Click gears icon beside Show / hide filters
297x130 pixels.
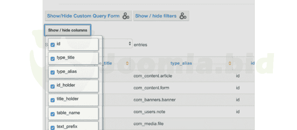[183, 16]
